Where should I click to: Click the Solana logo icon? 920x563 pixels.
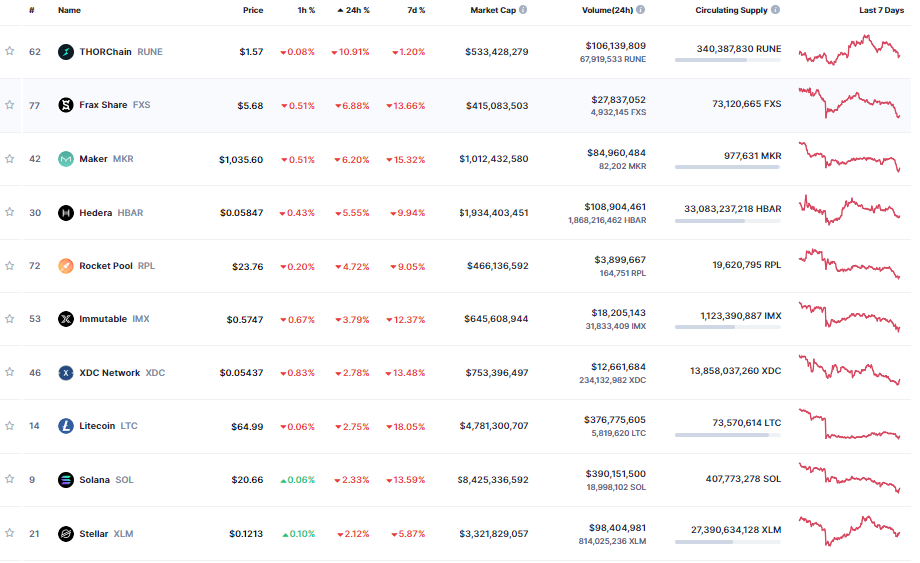(66, 480)
